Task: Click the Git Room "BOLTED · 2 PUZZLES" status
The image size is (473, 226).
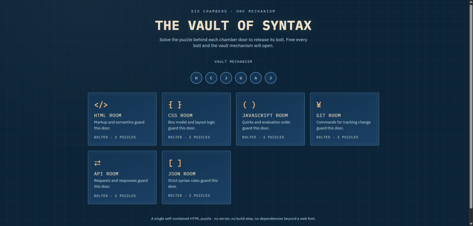Action: [x=337, y=137]
